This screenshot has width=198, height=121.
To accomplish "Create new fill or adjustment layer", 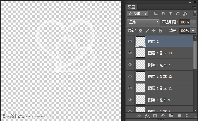I will [163, 116].
